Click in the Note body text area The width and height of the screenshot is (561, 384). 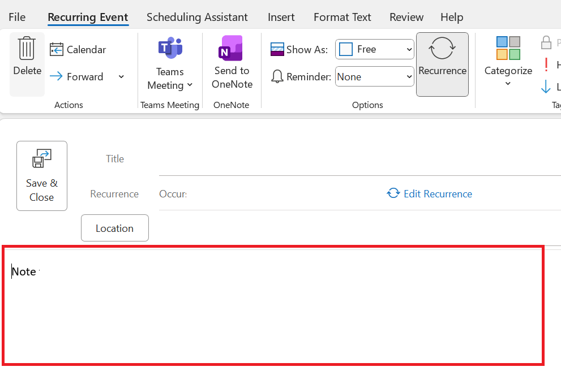[x=273, y=306]
